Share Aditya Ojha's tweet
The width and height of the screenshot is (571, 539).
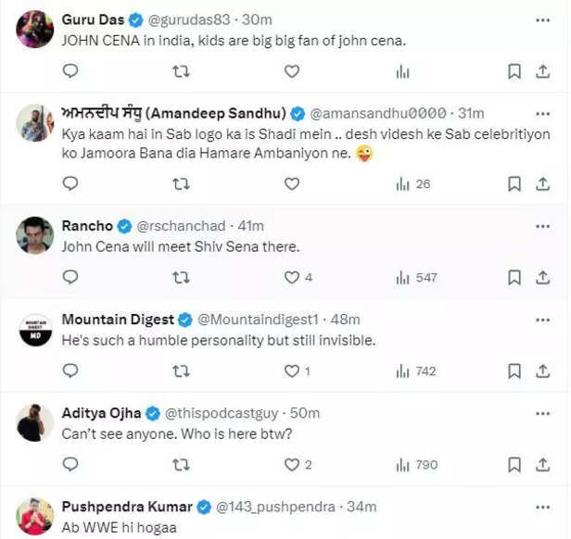tap(544, 464)
